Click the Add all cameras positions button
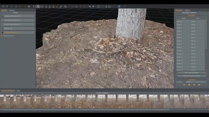 [192, 76]
